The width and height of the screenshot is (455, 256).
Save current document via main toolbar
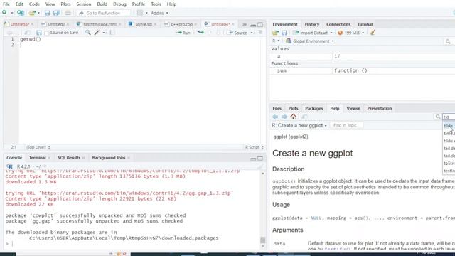click(x=47, y=13)
